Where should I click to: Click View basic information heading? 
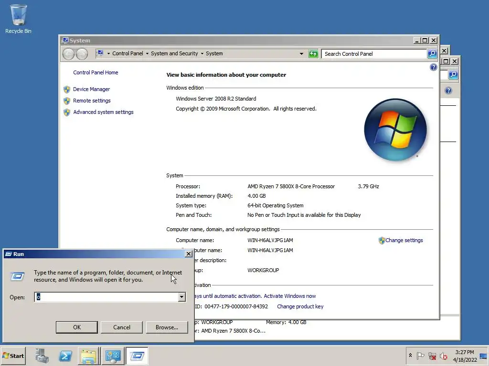pos(226,75)
